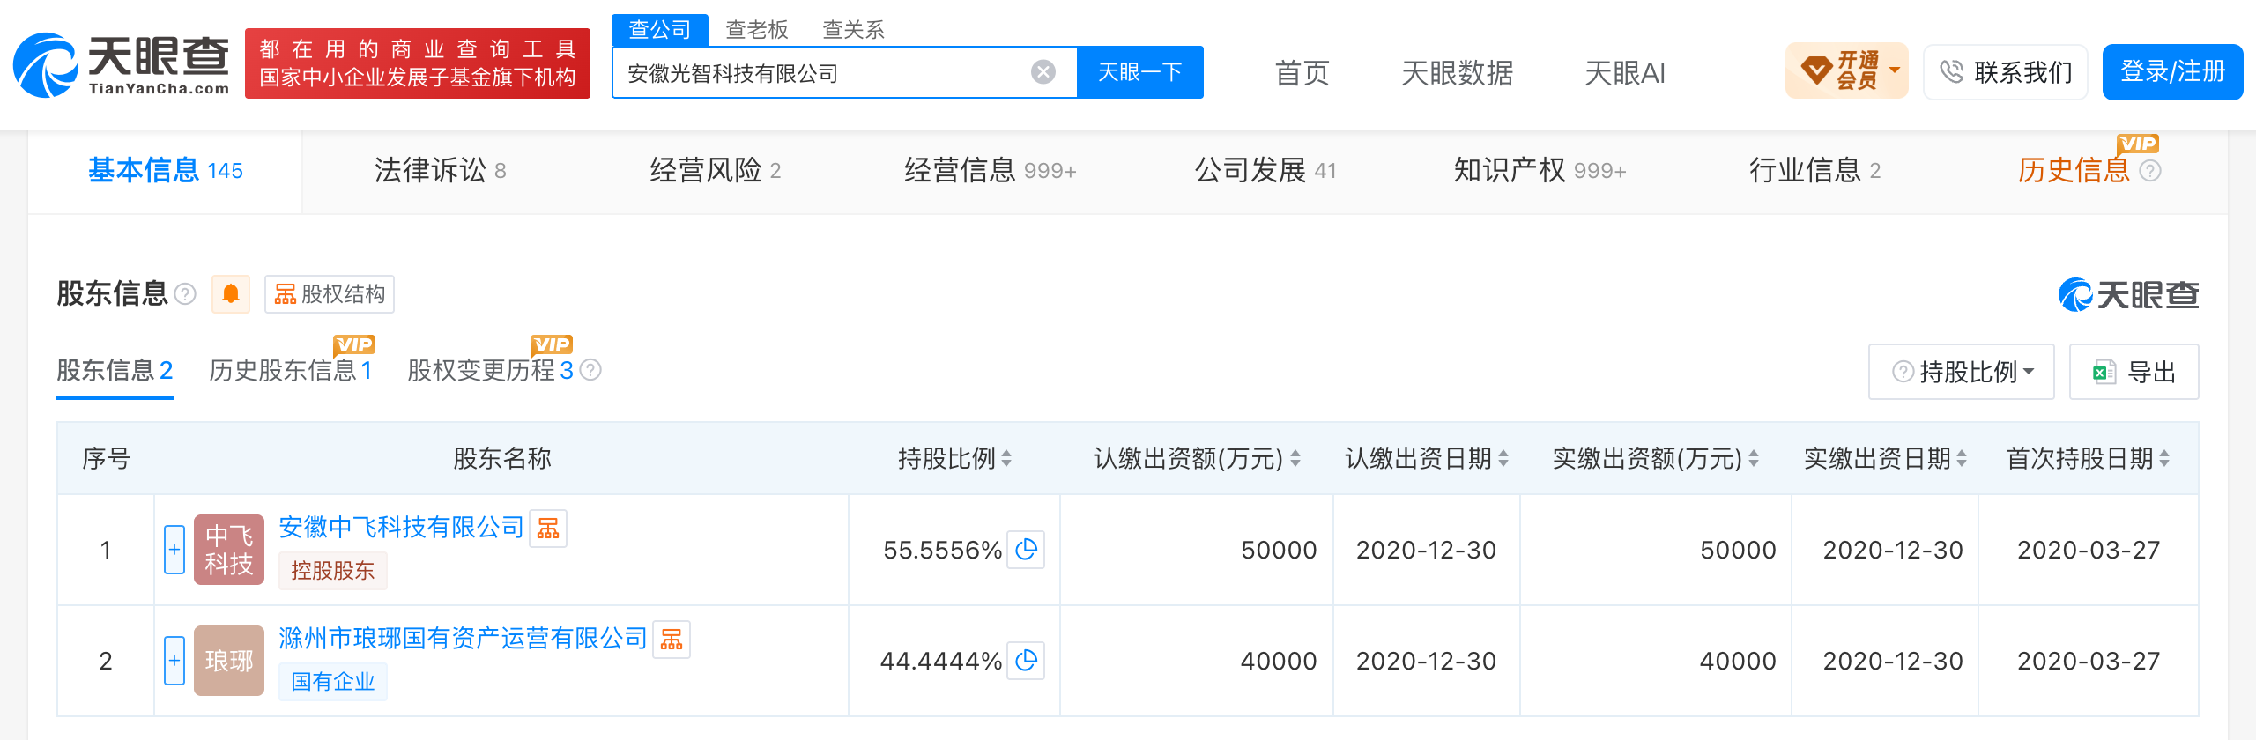Open the 历史信息 VIP tab

tap(2074, 170)
